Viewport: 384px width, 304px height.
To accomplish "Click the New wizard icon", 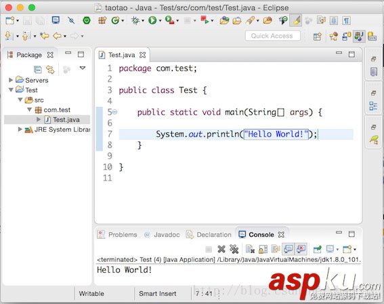I will tap(9, 20).
